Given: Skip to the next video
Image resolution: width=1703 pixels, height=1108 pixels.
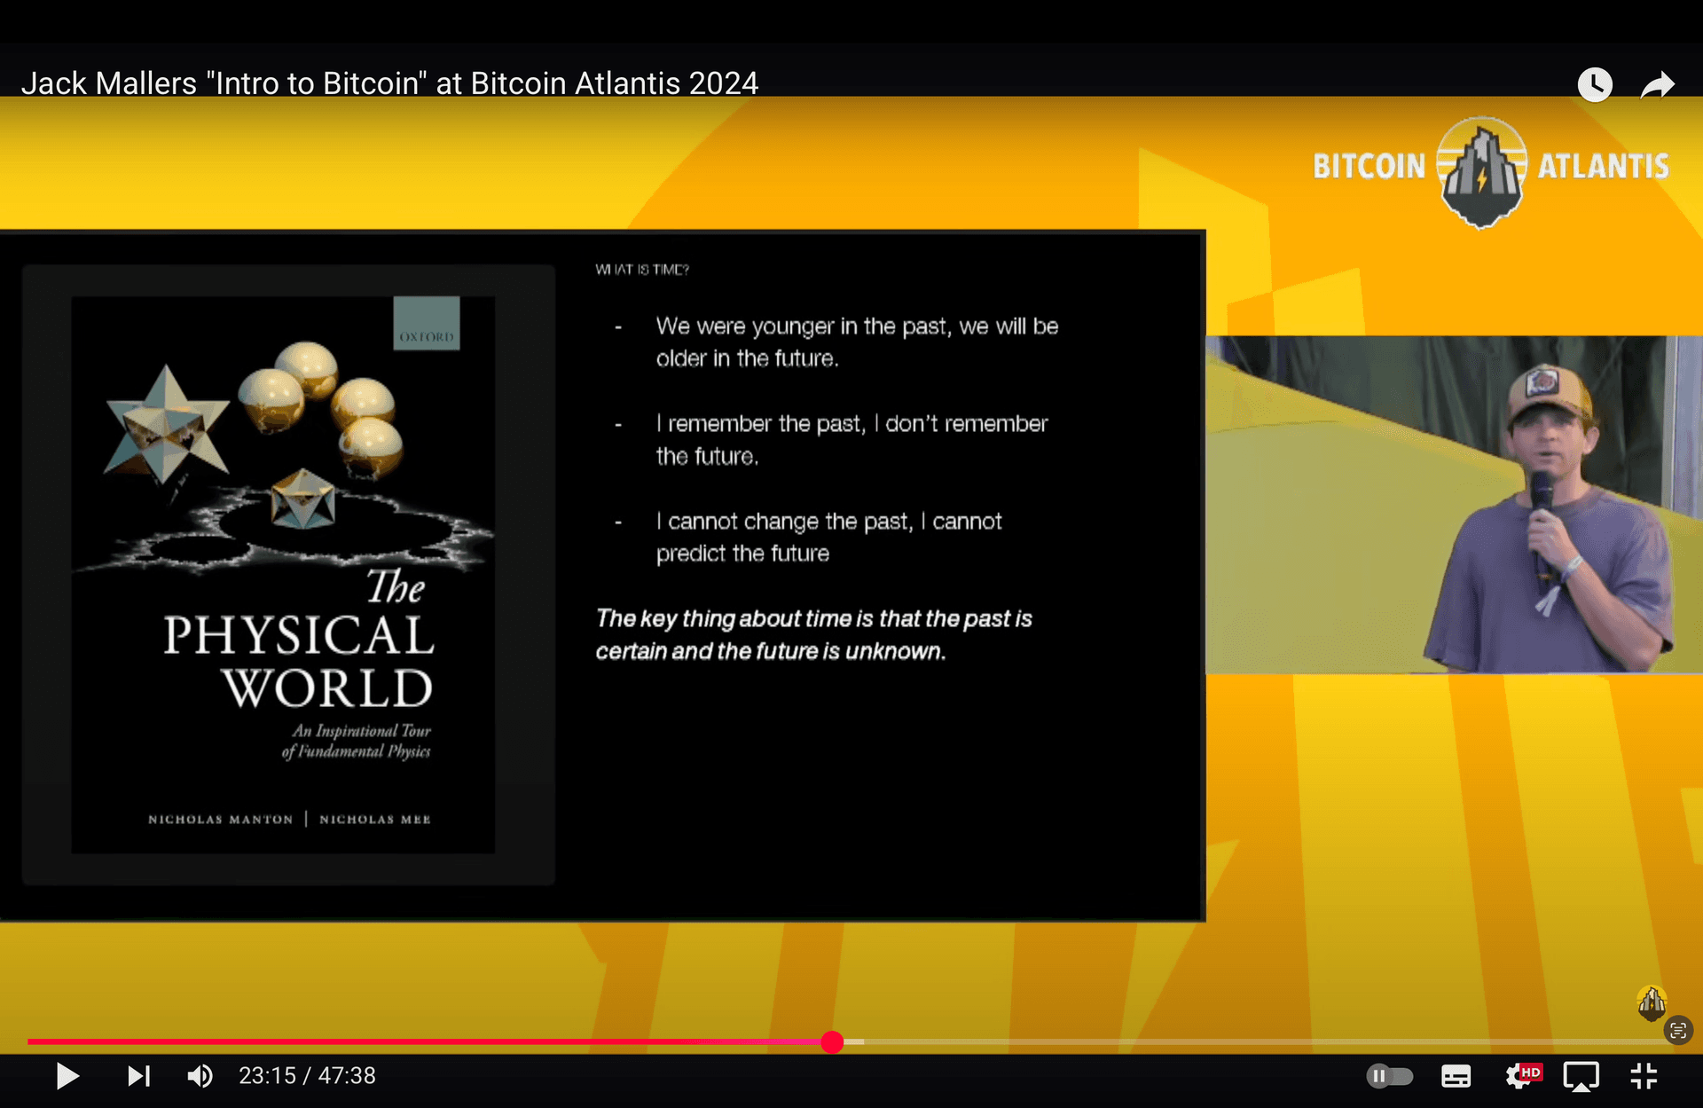Looking at the screenshot, I should (x=138, y=1076).
